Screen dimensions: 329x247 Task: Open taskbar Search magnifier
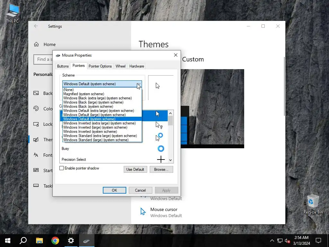click(23, 241)
